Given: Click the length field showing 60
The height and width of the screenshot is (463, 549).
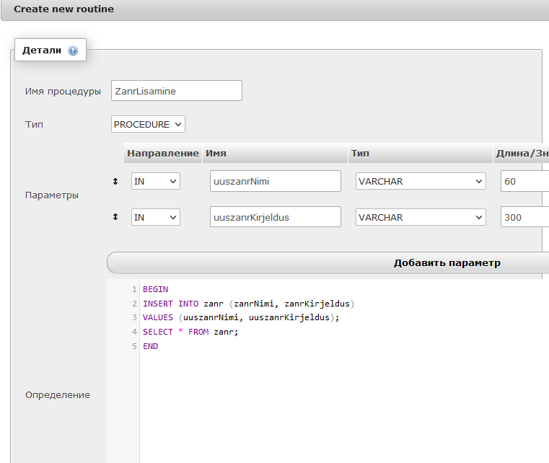Looking at the screenshot, I should pos(524,182).
